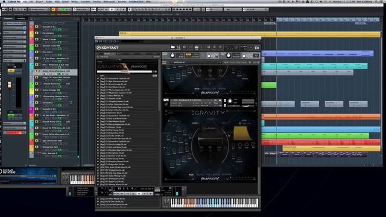Open the Devices menu
The image size is (386, 217).
[x=96, y=1]
